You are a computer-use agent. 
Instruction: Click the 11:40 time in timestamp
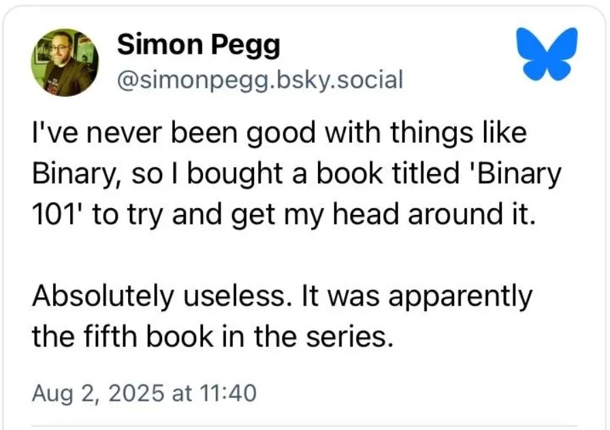(x=227, y=394)
